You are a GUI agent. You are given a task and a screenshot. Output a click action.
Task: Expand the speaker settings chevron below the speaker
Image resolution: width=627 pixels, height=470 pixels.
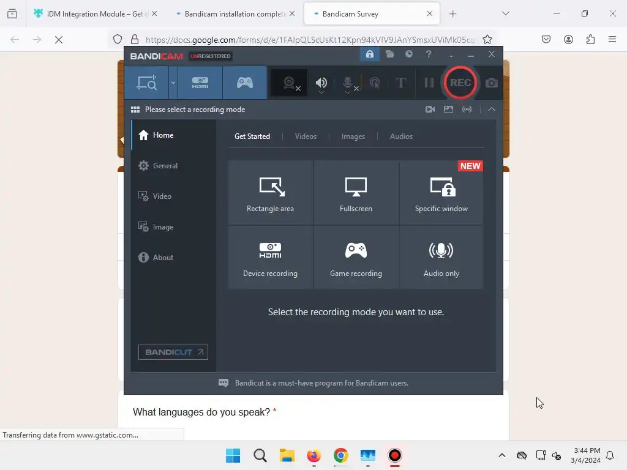click(x=321, y=93)
